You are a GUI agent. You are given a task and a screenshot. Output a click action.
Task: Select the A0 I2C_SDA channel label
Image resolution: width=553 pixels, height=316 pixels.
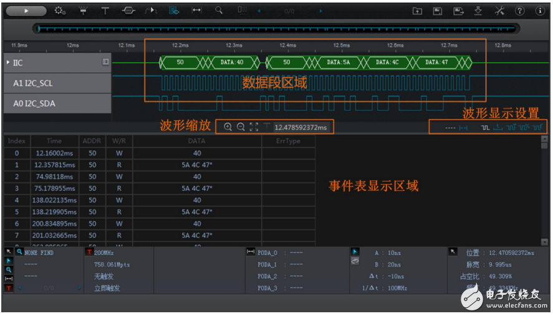[x=34, y=103]
